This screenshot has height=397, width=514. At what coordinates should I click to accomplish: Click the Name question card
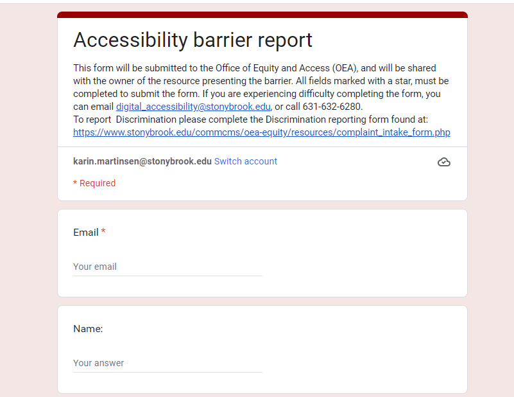pos(262,349)
